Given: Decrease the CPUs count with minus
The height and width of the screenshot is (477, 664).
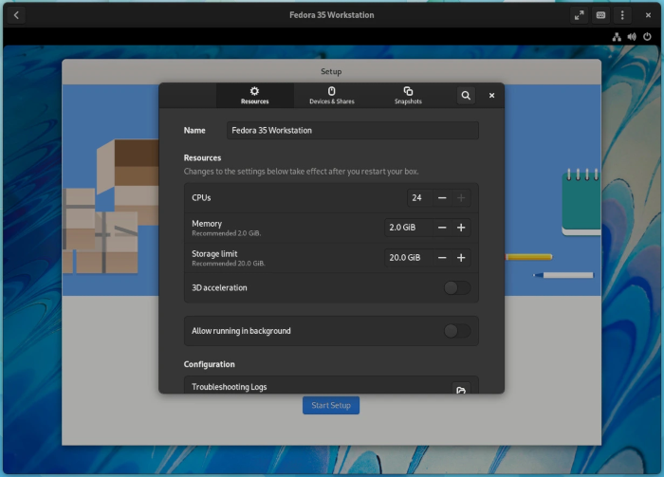Looking at the screenshot, I should 442,198.
